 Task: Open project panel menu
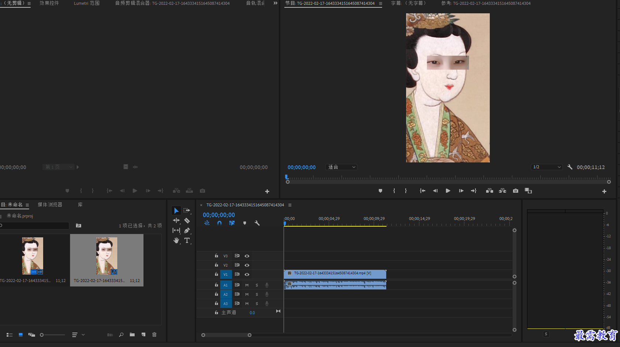[x=27, y=205]
